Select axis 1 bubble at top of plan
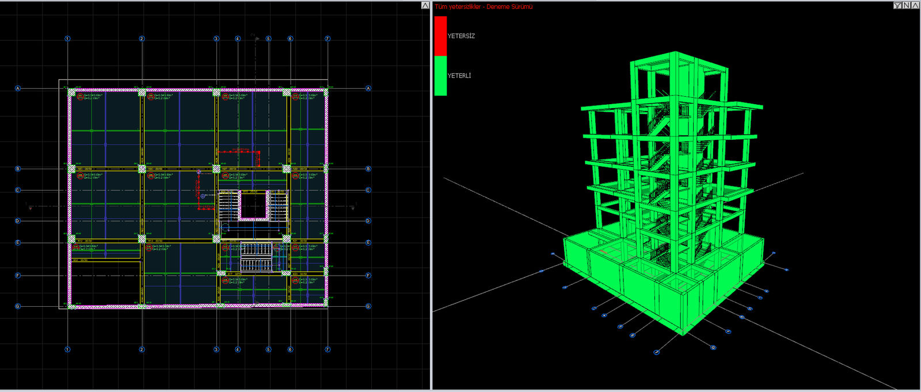The width and height of the screenshot is (921, 392). [67, 39]
